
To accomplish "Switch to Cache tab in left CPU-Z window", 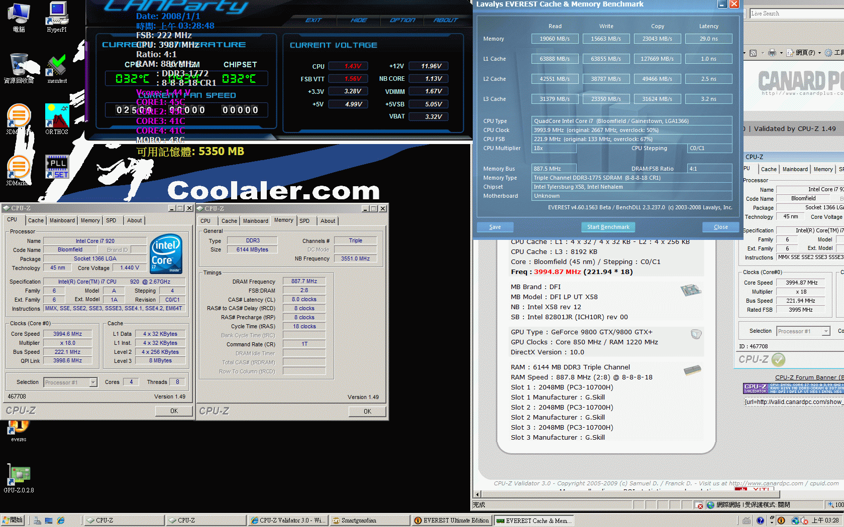I will [36, 220].
